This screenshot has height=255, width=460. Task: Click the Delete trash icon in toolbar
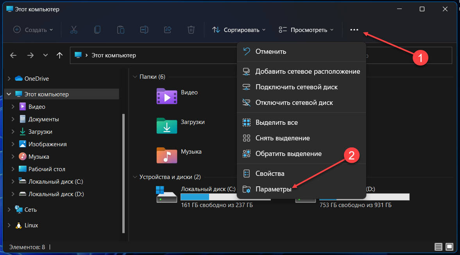[191, 30]
